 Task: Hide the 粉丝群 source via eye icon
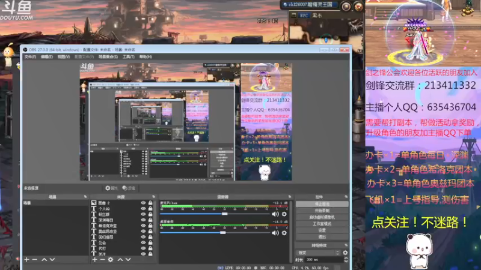coord(143,214)
